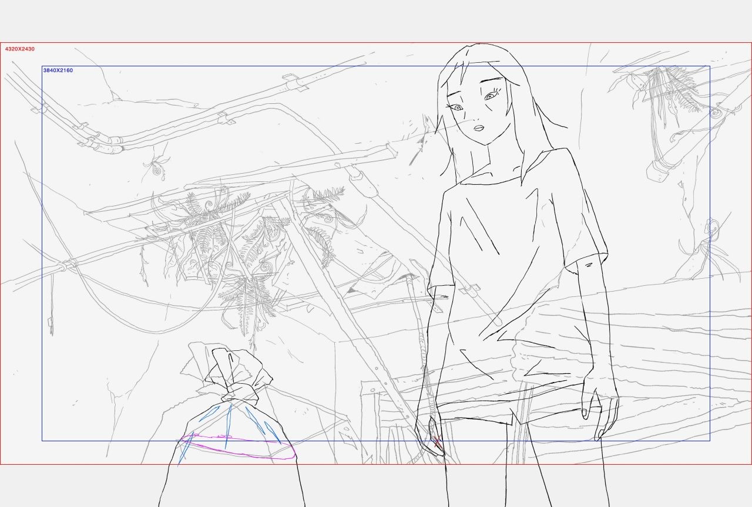Click the girl's eye nearest her hair
The image size is (752, 507).
(455, 107)
